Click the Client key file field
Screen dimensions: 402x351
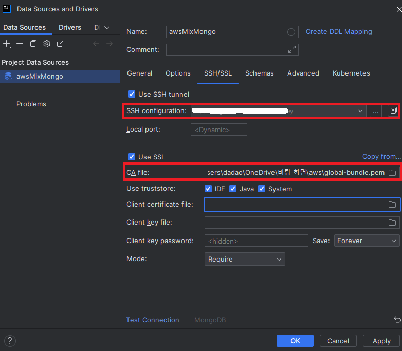[x=302, y=223]
